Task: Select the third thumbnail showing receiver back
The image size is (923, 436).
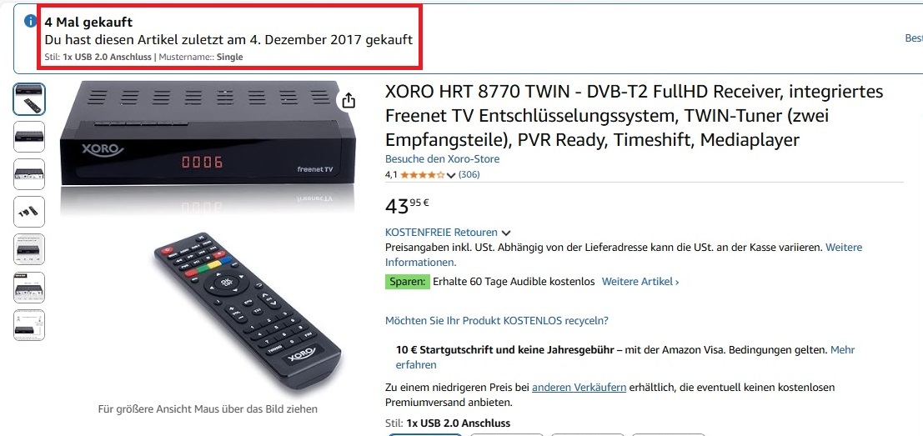Action: pyautogui.click(x=29, y=174)
